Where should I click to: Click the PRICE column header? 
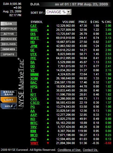83,22
